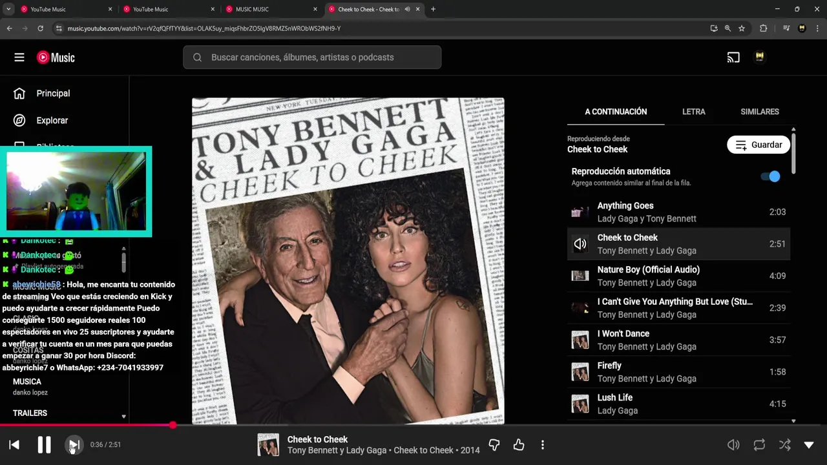This screenshot has width=827, height=465.
Task: View site information in the address bar
Action: tap(59, 28)
